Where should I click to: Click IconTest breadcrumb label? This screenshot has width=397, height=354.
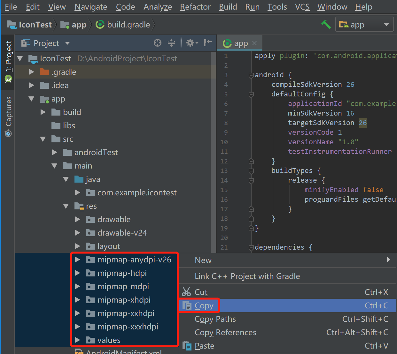click(x=35, y=25)
